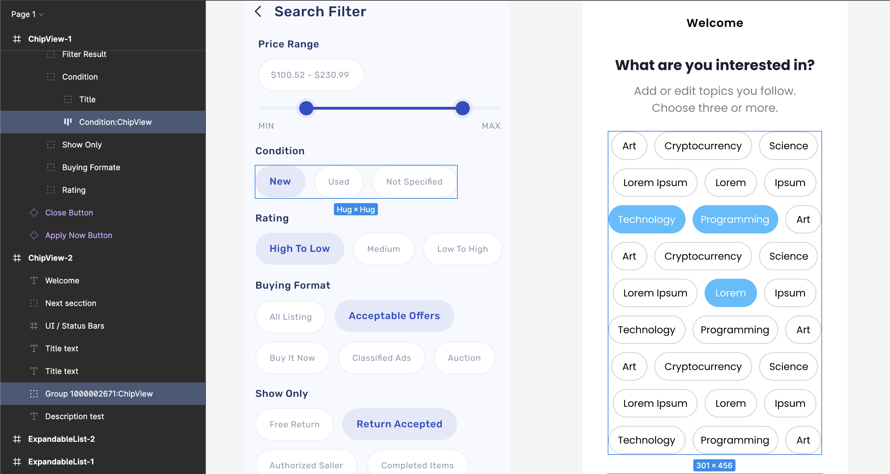
Task: Click the left handle of price range slider
Action: [306, 108]
